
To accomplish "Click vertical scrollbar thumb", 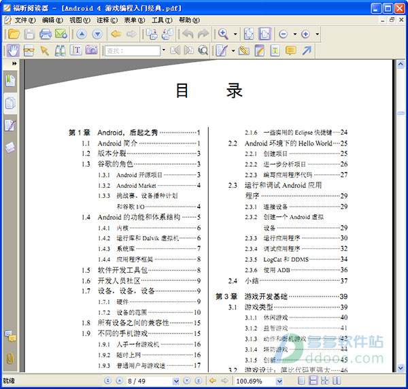I will 401,113.
